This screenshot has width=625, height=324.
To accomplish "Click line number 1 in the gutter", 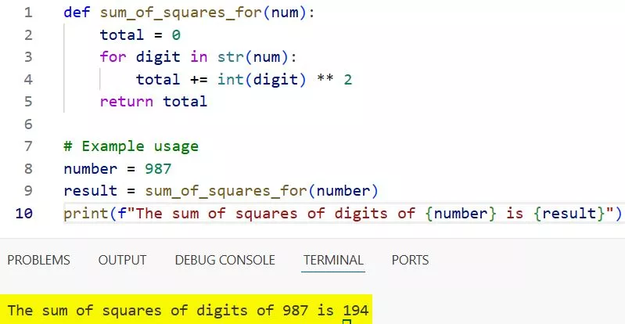I will [x=29, y=13].
